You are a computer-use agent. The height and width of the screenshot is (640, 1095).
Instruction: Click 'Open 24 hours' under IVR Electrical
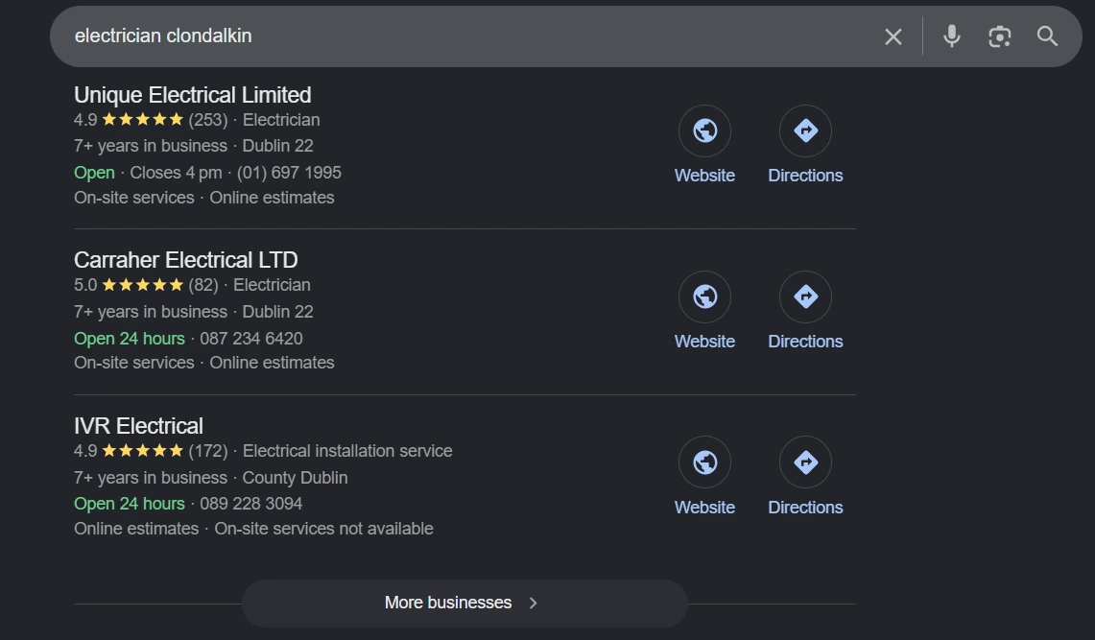pyautogui.click(x=130, y=504)
